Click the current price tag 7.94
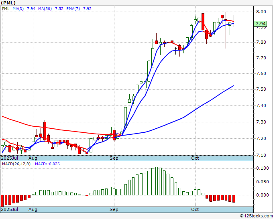The image size is (273, 219). [x=260, y=24]
